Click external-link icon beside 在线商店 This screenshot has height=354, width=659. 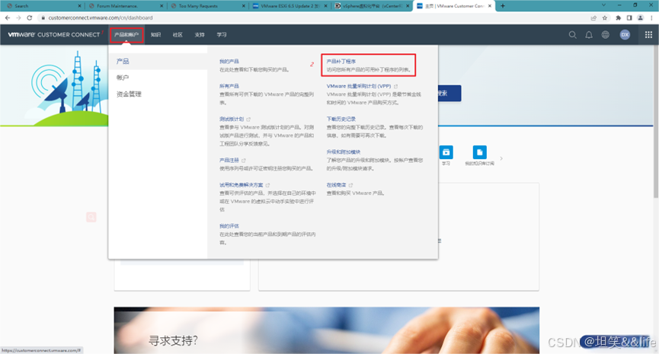point(350,185)
